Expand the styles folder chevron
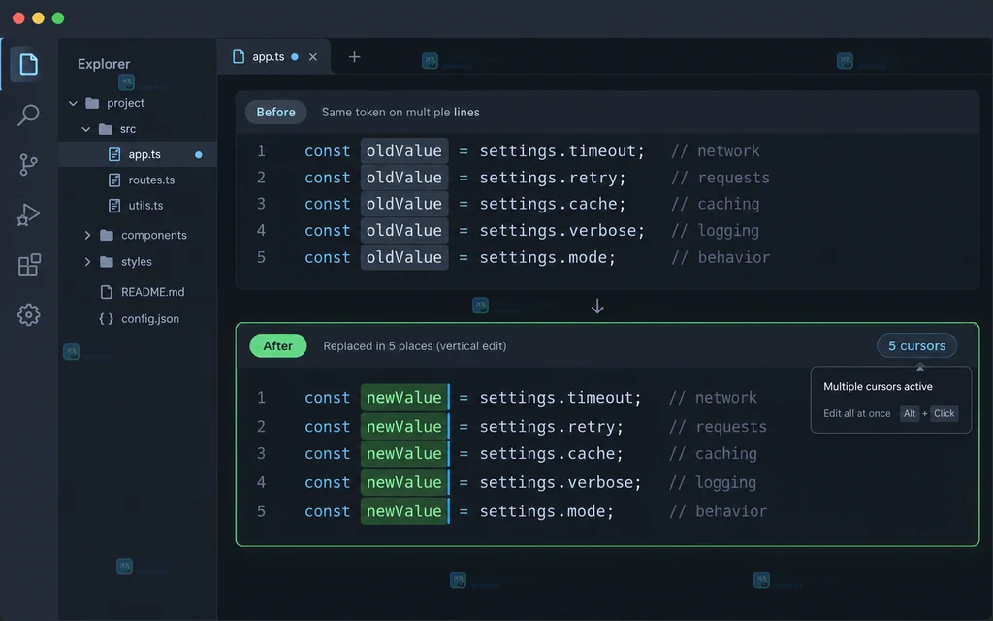Viewport: 993px width, 621px height. point(87,262)
